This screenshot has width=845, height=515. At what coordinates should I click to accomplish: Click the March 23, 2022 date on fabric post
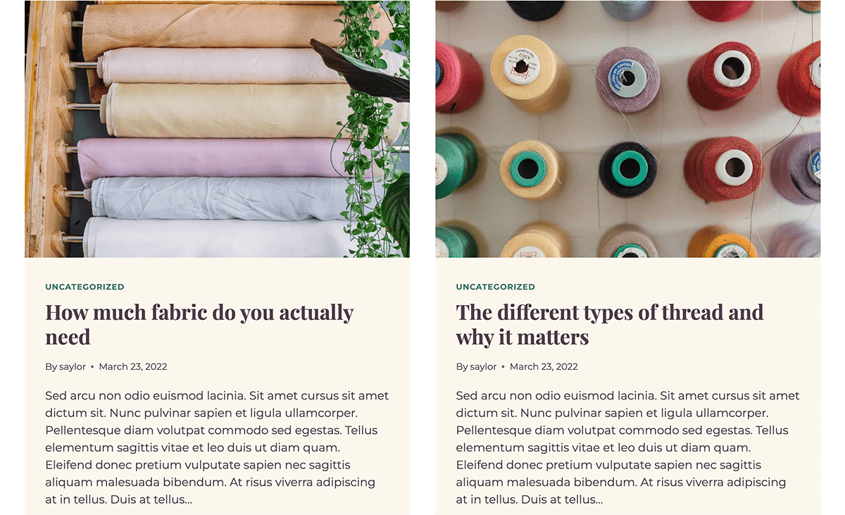coord(133,366)
